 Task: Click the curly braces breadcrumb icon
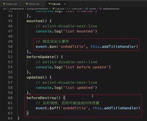coord(69,9)
